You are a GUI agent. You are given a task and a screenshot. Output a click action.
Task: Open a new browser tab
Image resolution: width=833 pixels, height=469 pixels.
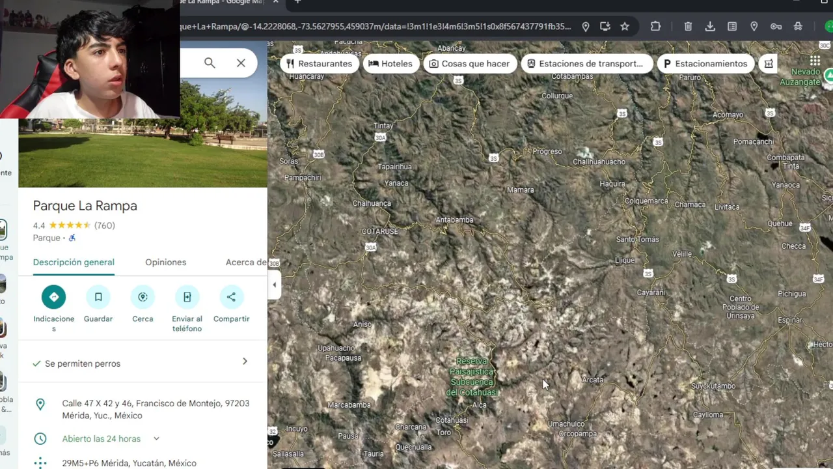(297, 2)
